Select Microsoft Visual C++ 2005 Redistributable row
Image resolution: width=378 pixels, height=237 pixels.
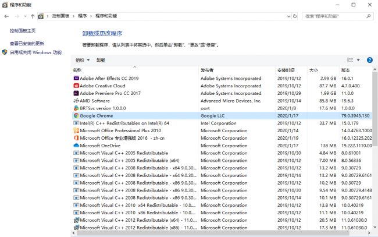click(x=222, y=153)
